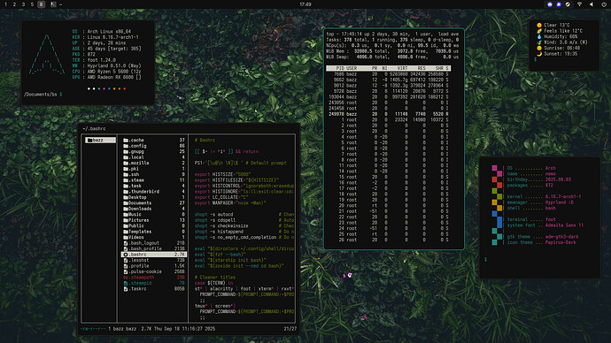The image size is (611, 343).
Task: Switch to workspace 2 in top bar
Action: point(14,4)
